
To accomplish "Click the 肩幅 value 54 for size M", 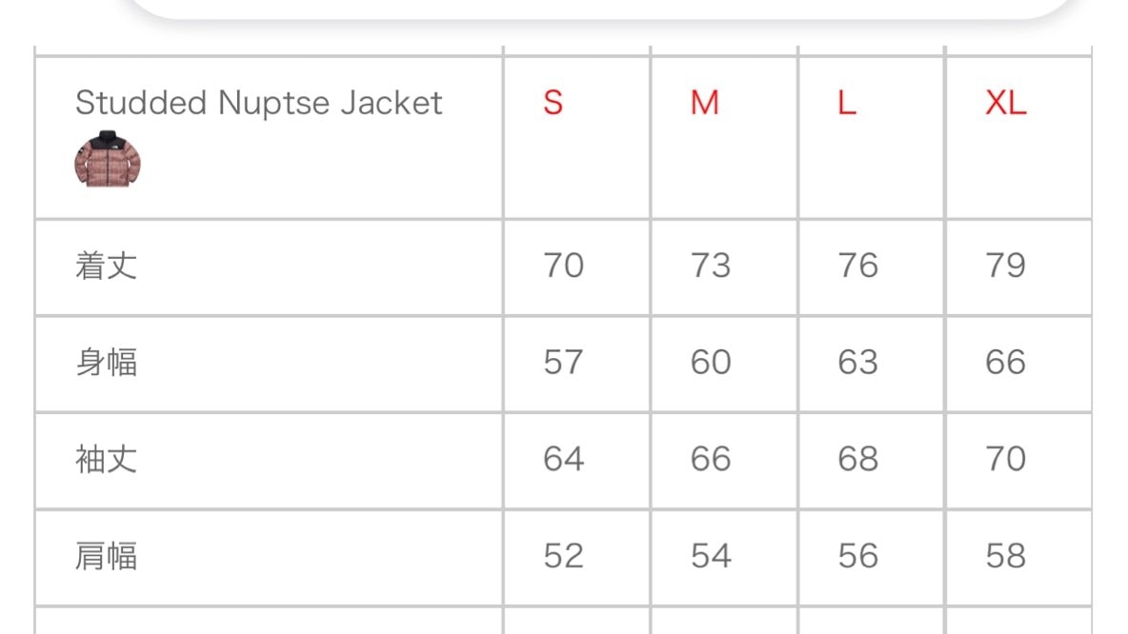I will (x=711, y=556).
